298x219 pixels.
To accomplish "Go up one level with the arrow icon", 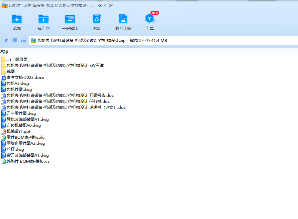I will point(6,40).
